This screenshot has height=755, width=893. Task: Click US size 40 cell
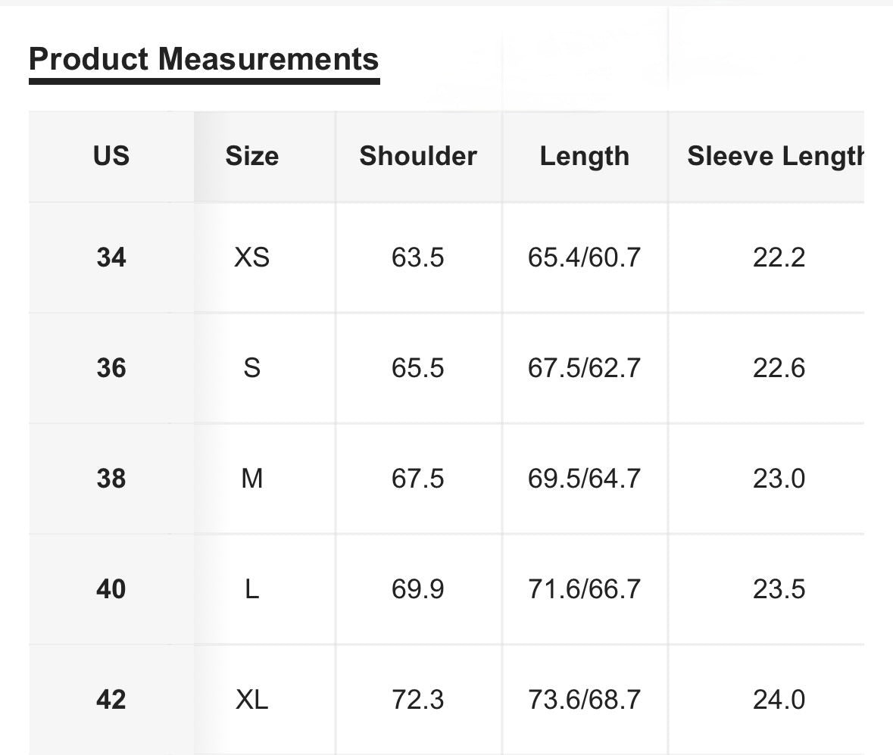[x=111, y=589]
